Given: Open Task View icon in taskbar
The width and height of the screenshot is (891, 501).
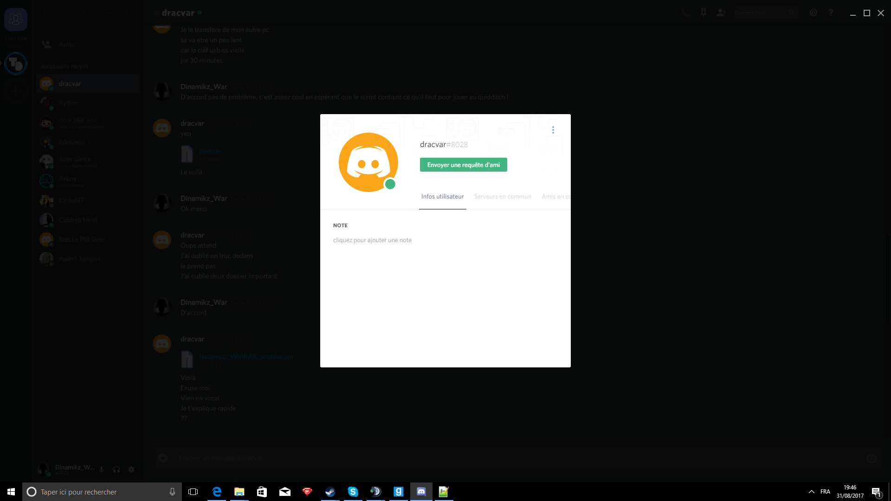Looking at the screenshot, I should [193, 492].
